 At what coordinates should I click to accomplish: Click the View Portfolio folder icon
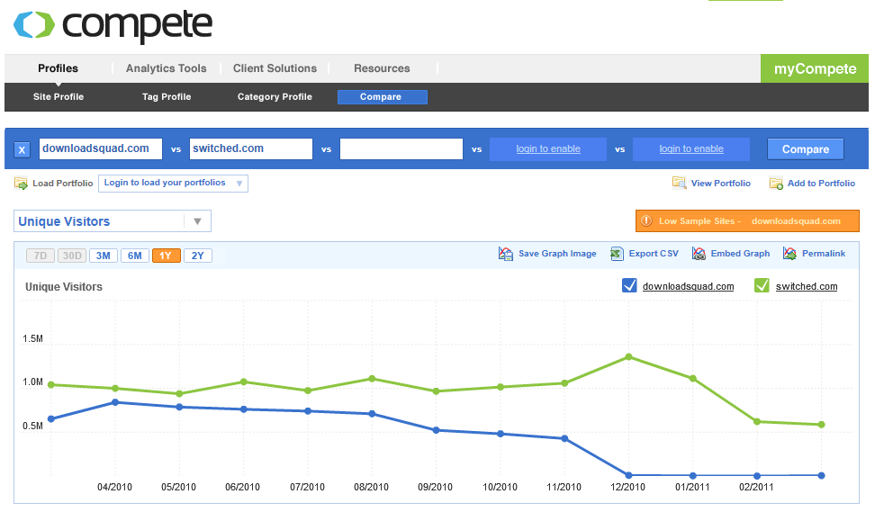coord(679,183)
